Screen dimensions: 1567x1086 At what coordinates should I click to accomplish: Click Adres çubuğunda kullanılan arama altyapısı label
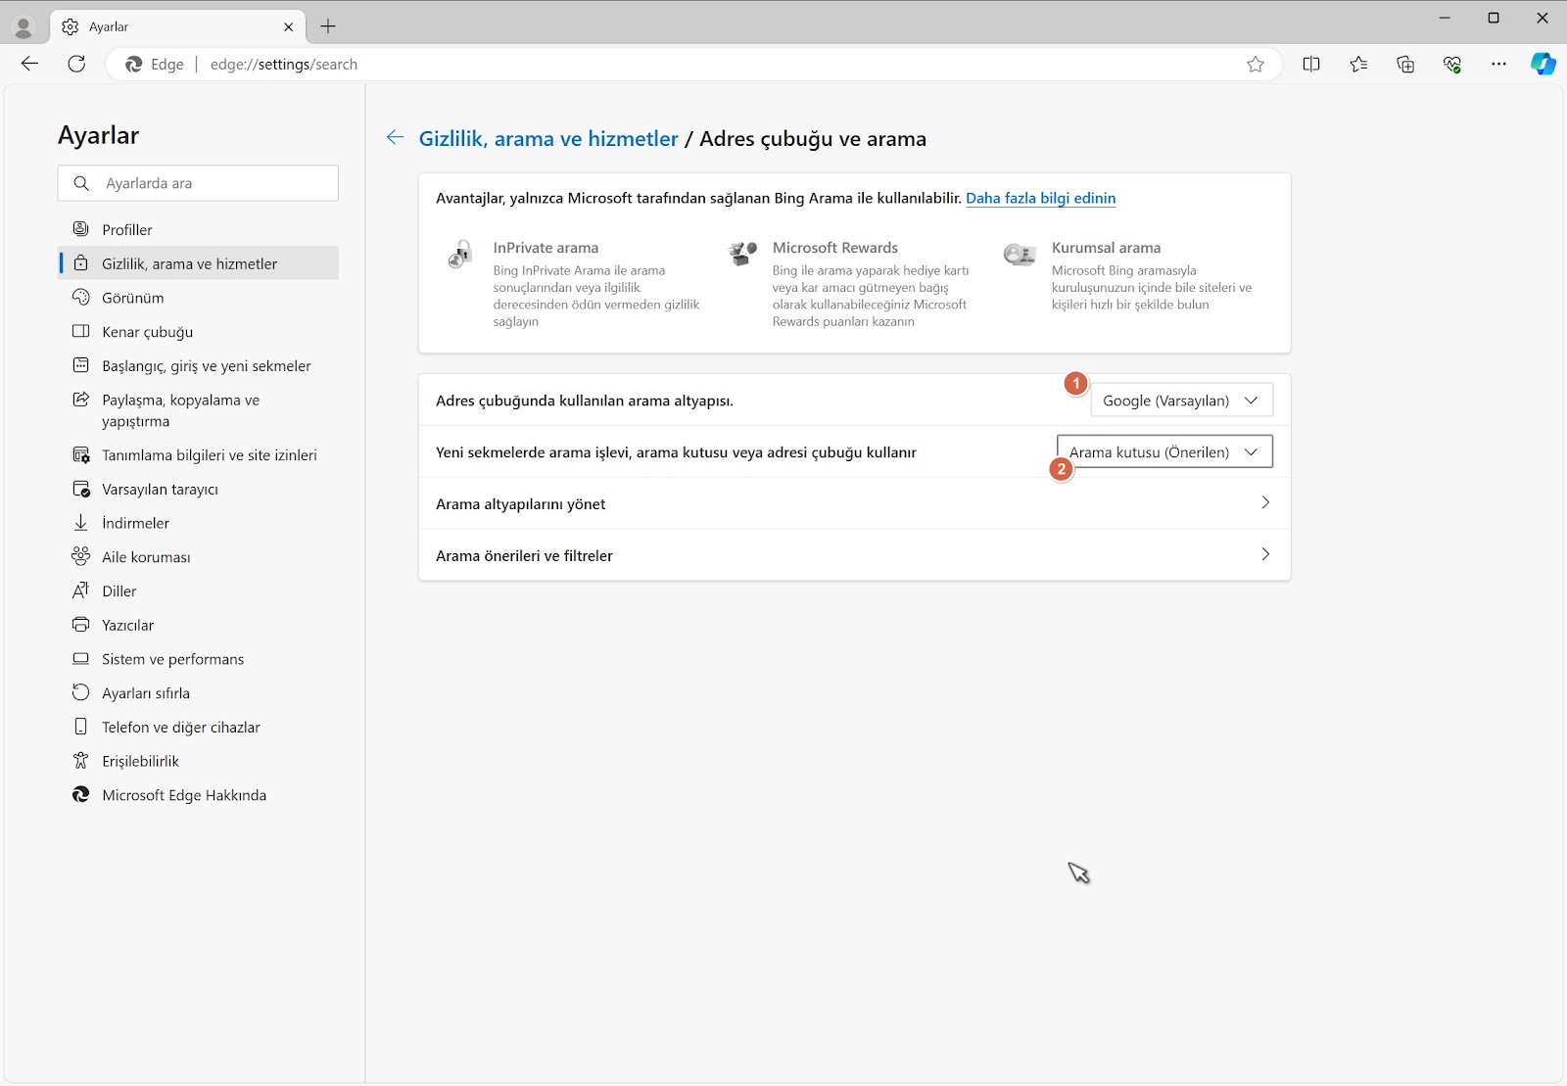pos(584,401)
